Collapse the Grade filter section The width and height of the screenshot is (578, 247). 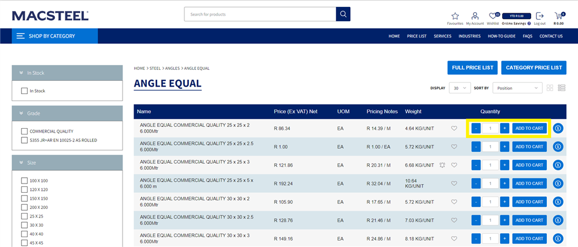[x=21, y=113]
